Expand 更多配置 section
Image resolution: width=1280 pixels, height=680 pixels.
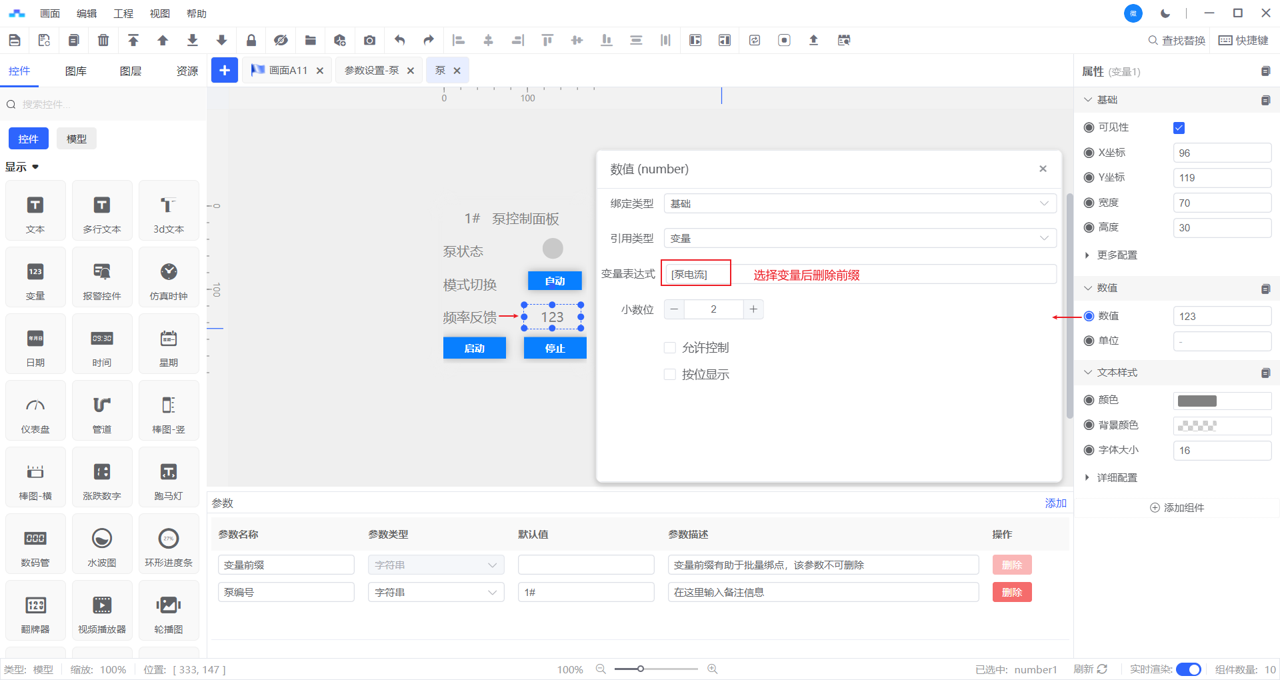click(x=1117, y=255)
